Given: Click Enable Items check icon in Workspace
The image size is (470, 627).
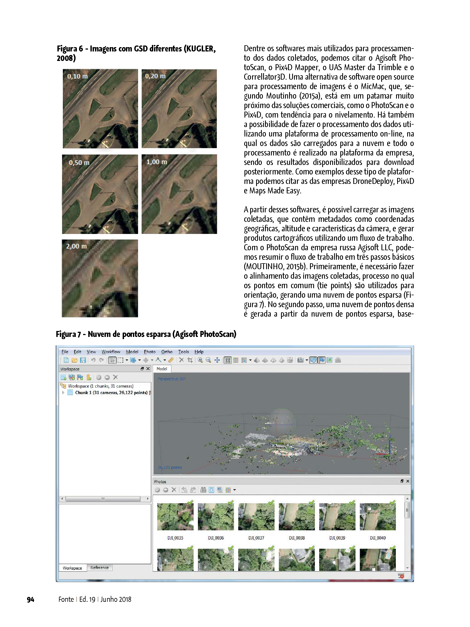Looking at the screenshot, I should tap(99, 377).
